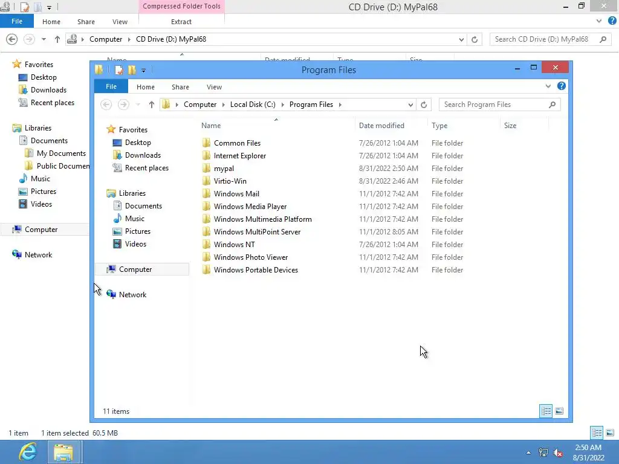Screen dimensions: 619x464
Task: Click the Properties icon in Program Files title bar
Action: (119, 70)
